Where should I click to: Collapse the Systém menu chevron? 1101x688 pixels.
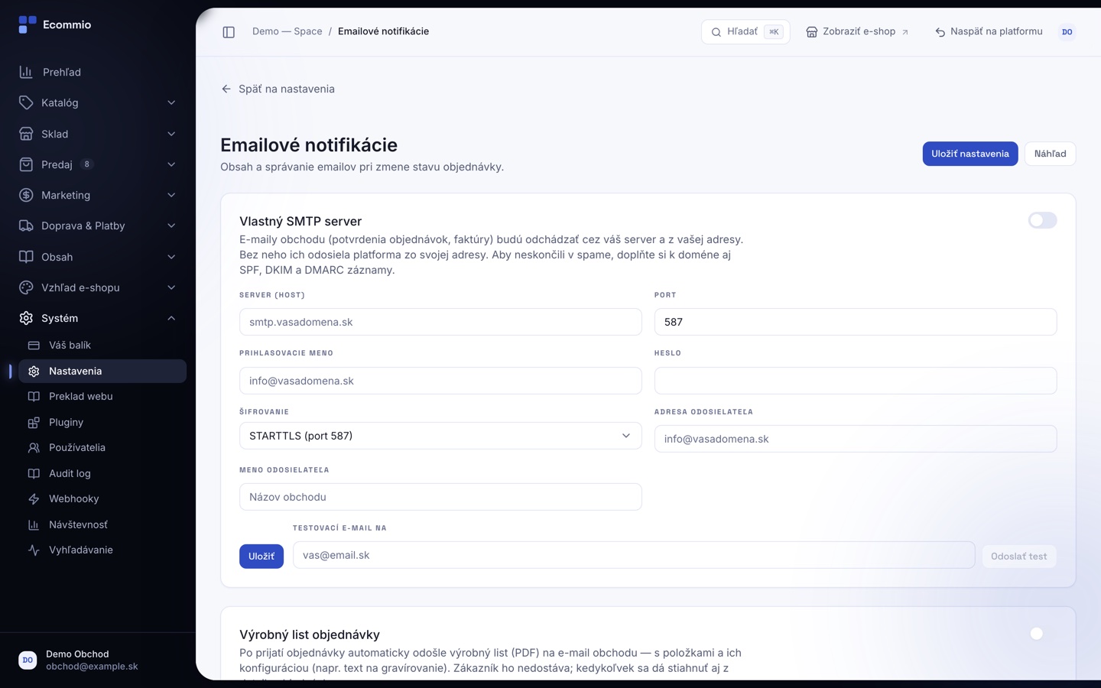(x=171, y=318)
